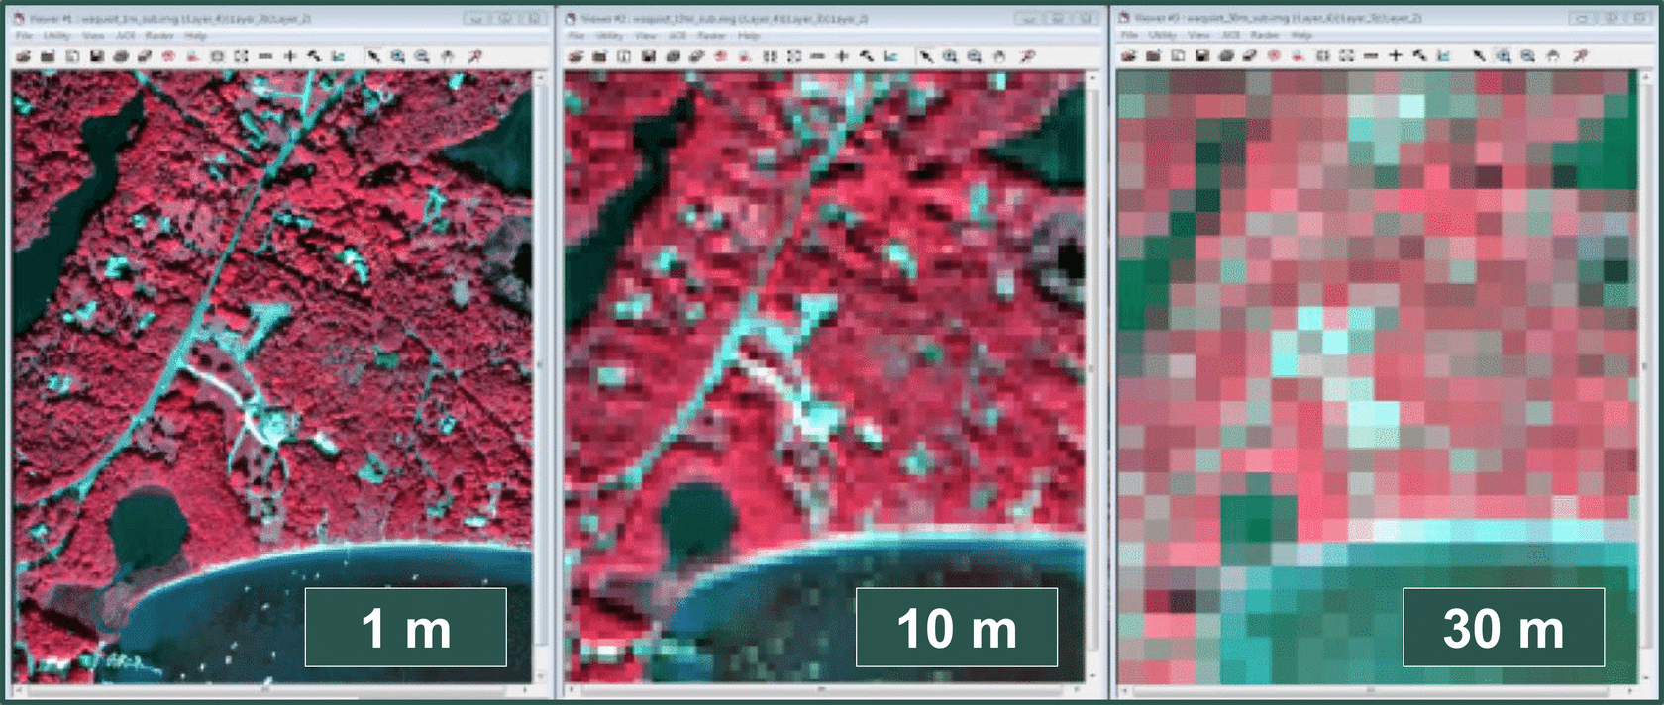Open the layer info icon in Viewer #1
1664x705 pixels.
pyautogui.click(x=72, y=56)
